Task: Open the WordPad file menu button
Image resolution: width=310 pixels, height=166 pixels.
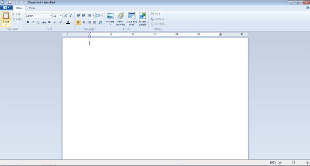Action: [6, 8]
